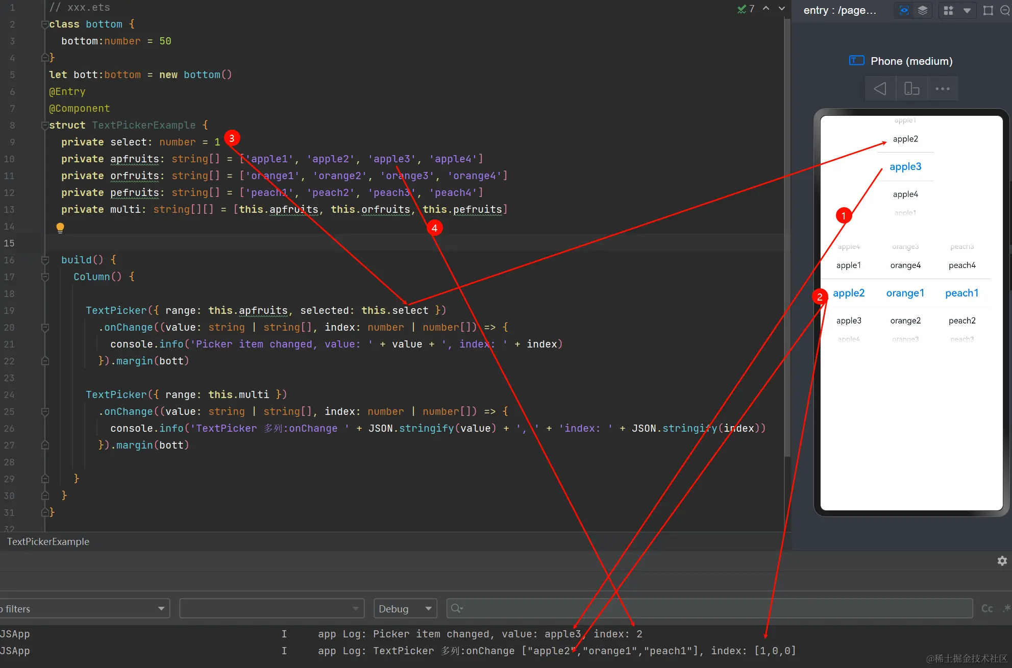This screenshot has height=668, width=1012.
Task: Click 'this.select' in the line 19 TextPicker call
Action: 395,311
